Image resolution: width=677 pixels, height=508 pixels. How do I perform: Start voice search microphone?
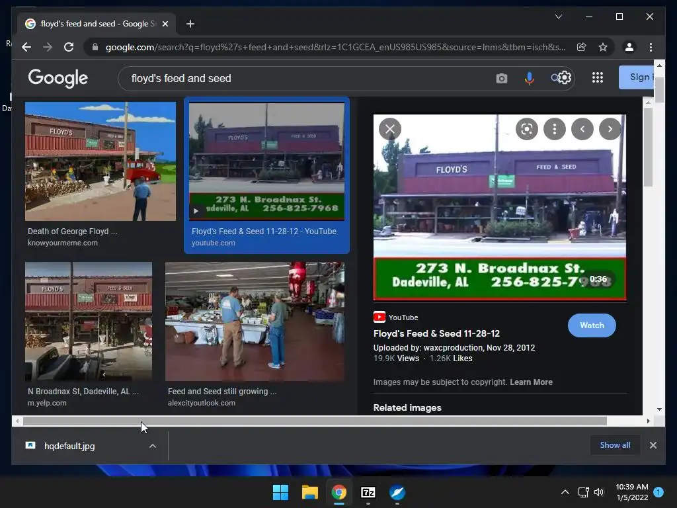[530, 78]
